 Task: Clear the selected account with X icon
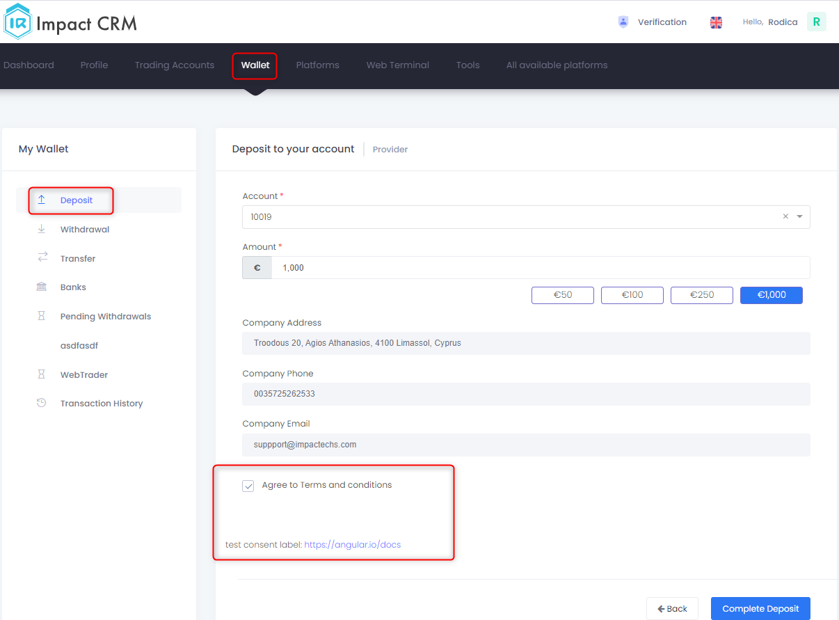point(785,216)
